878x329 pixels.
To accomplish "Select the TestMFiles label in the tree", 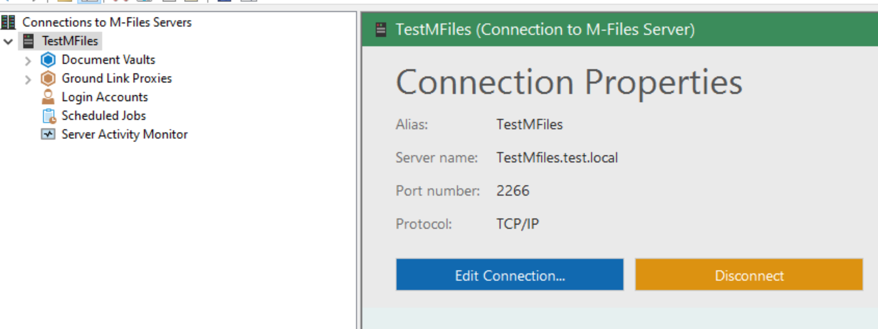I will pos(70,41).
